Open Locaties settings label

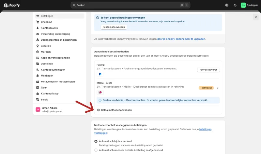pos(46,46)
